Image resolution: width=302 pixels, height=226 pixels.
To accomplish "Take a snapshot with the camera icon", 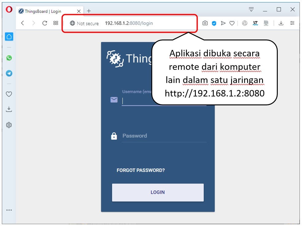I will tap(205, 23).
